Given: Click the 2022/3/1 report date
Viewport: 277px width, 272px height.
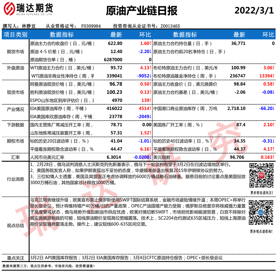Looking at the screenshot, I should (x=254, y=10).
